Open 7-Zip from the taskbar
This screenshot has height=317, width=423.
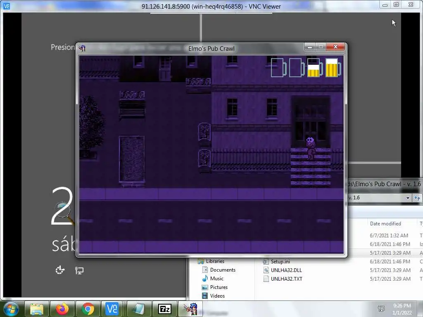(165, 309)
